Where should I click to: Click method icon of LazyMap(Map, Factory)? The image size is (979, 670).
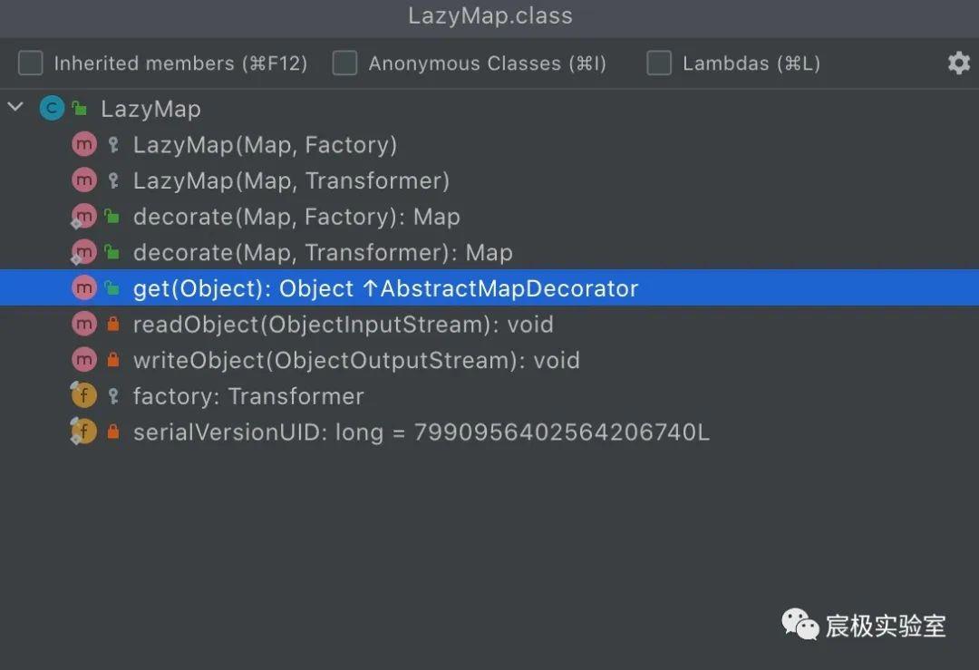pos(83,145)
